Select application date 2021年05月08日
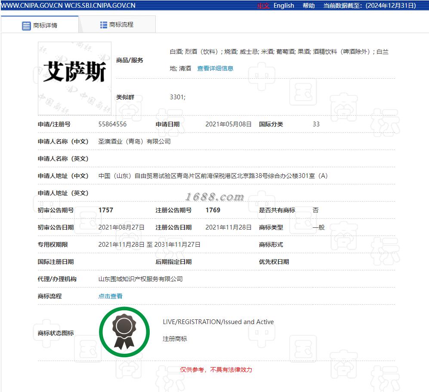 pyautogui.click(x=228, y=124)
